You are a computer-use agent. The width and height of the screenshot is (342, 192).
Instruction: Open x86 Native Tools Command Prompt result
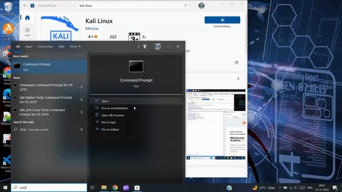click(46, 100)
